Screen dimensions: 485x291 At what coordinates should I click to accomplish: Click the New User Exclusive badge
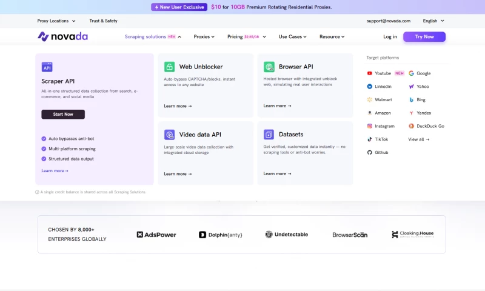[x=179, y=7]
